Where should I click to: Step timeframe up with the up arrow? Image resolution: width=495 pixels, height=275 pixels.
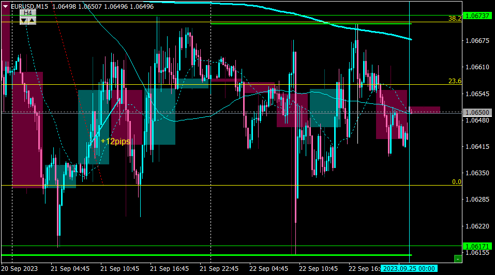click(32, 21)
